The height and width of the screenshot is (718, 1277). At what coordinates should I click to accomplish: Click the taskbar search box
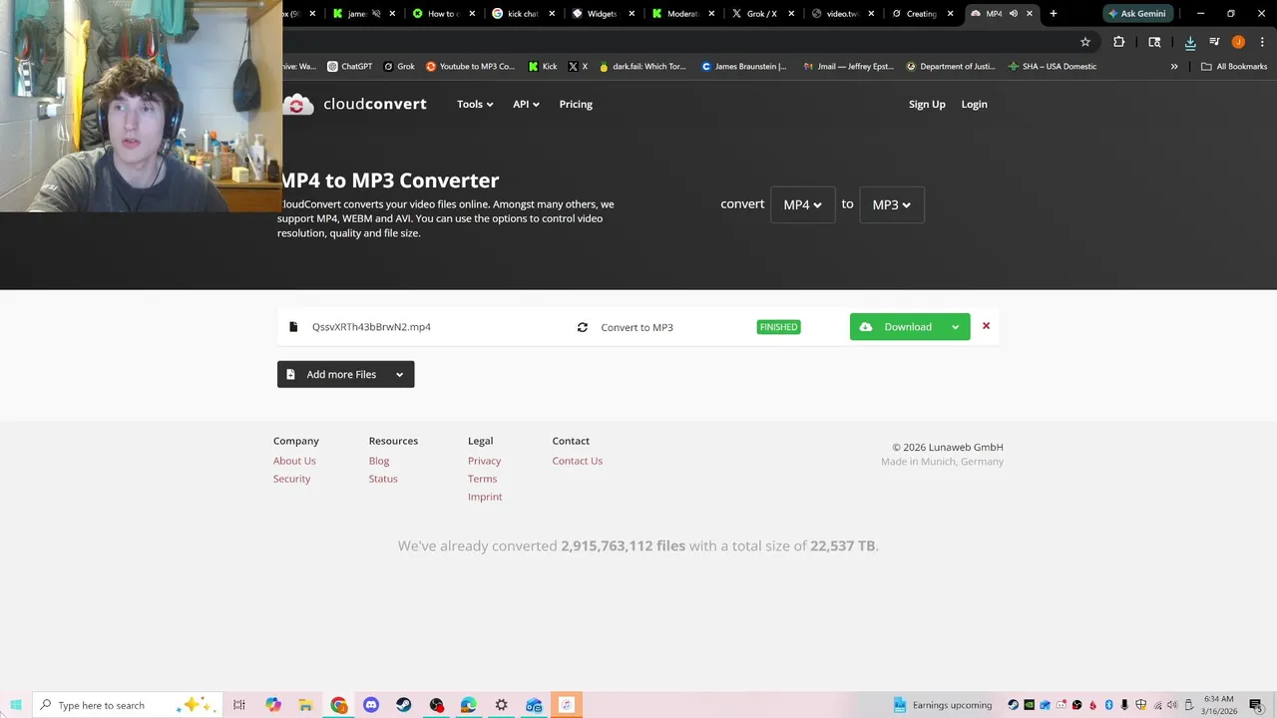coord(128,705)
